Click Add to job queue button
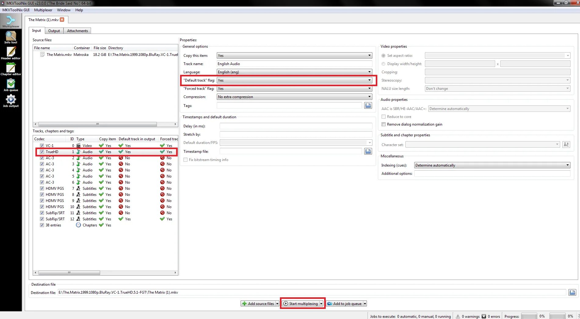Image resolution: width=580 pixels, height=319 pixels. click(345, 303)
